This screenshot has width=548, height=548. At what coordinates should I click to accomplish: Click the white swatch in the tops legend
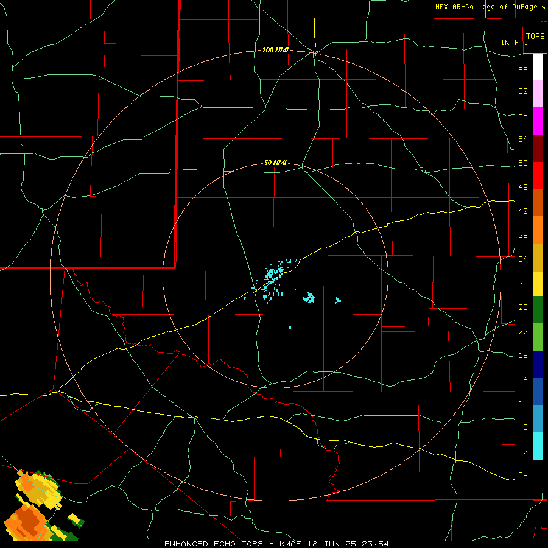click(x=538, y=67)
